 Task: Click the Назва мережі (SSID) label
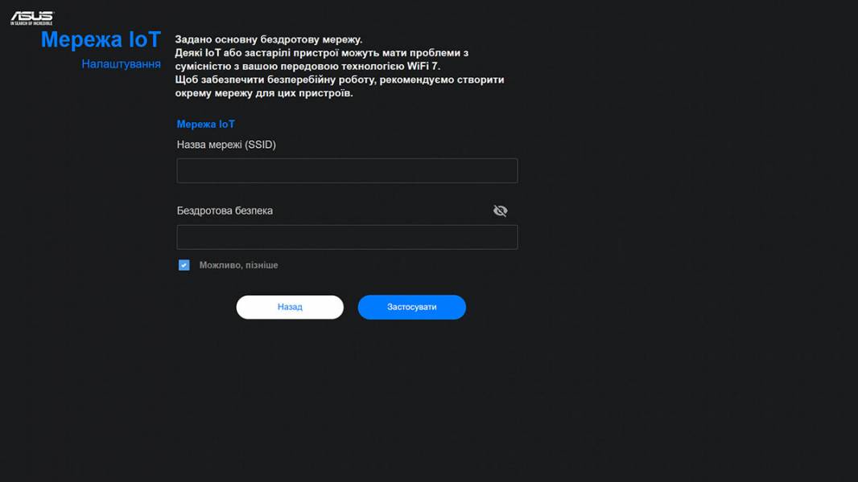click(226, 145)
